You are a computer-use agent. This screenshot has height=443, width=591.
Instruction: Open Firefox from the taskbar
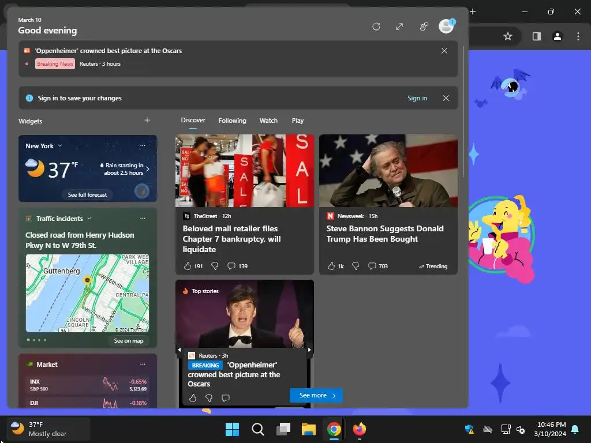359,429
